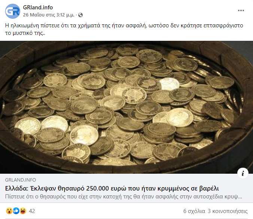Show the 6 σχόλια comments
This screenshot has width=253, height=219.
tap(194, 211)
